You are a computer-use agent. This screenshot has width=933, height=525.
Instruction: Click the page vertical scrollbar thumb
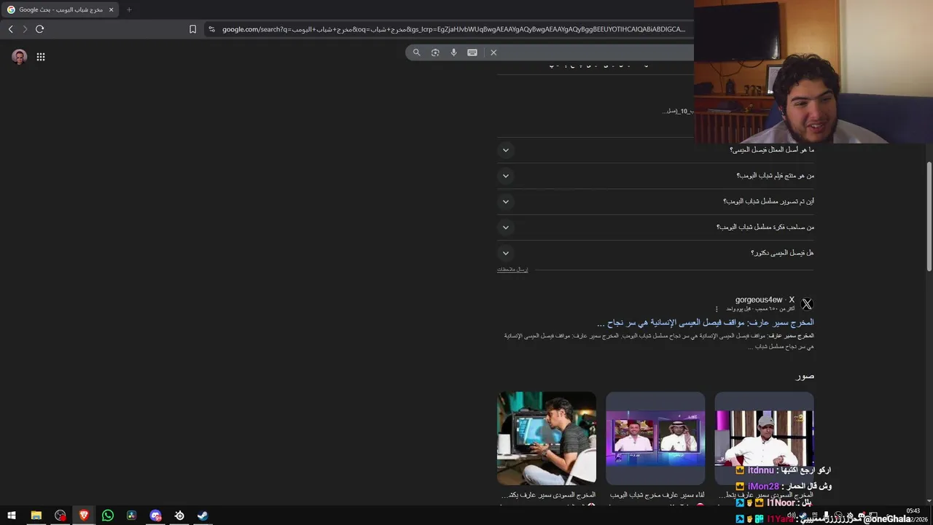[929, 216]
